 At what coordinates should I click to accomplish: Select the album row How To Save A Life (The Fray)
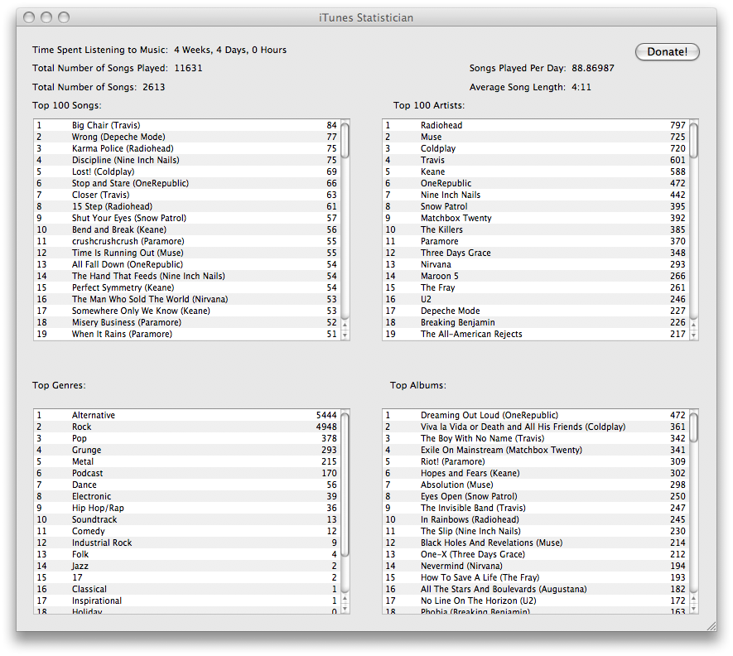pos(536,577)
